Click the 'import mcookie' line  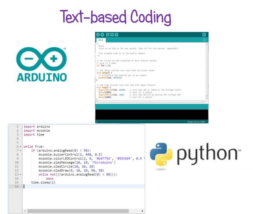(37, 131)
